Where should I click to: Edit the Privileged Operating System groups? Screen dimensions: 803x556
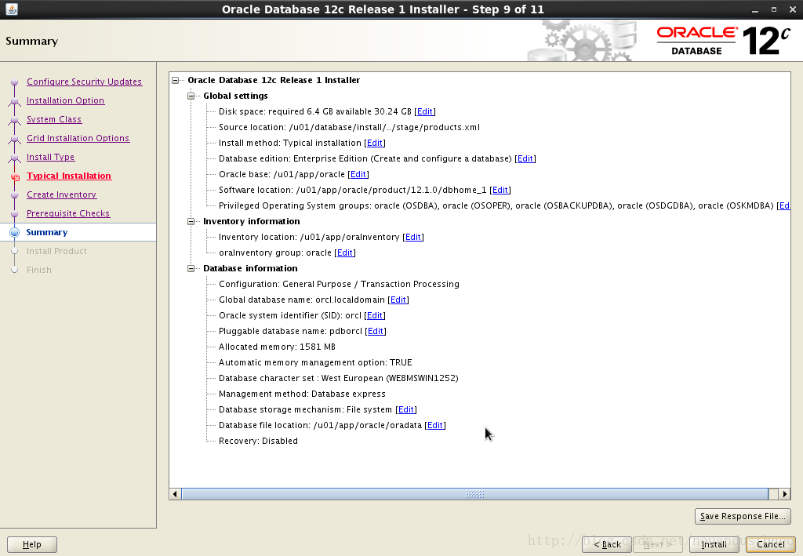(x=784, y=205)
